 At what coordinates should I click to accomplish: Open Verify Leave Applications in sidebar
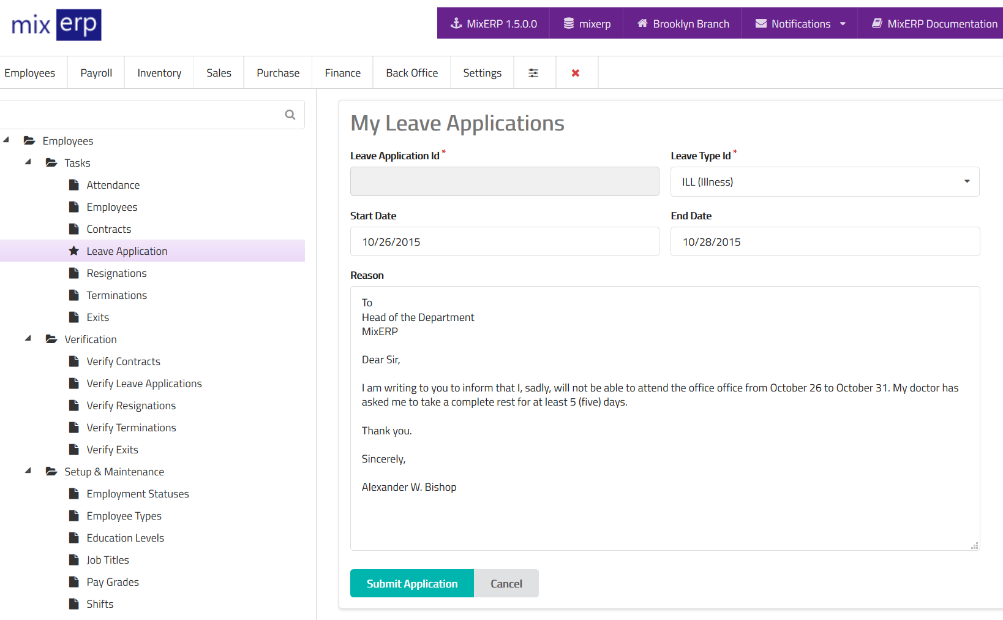point(144,384)
